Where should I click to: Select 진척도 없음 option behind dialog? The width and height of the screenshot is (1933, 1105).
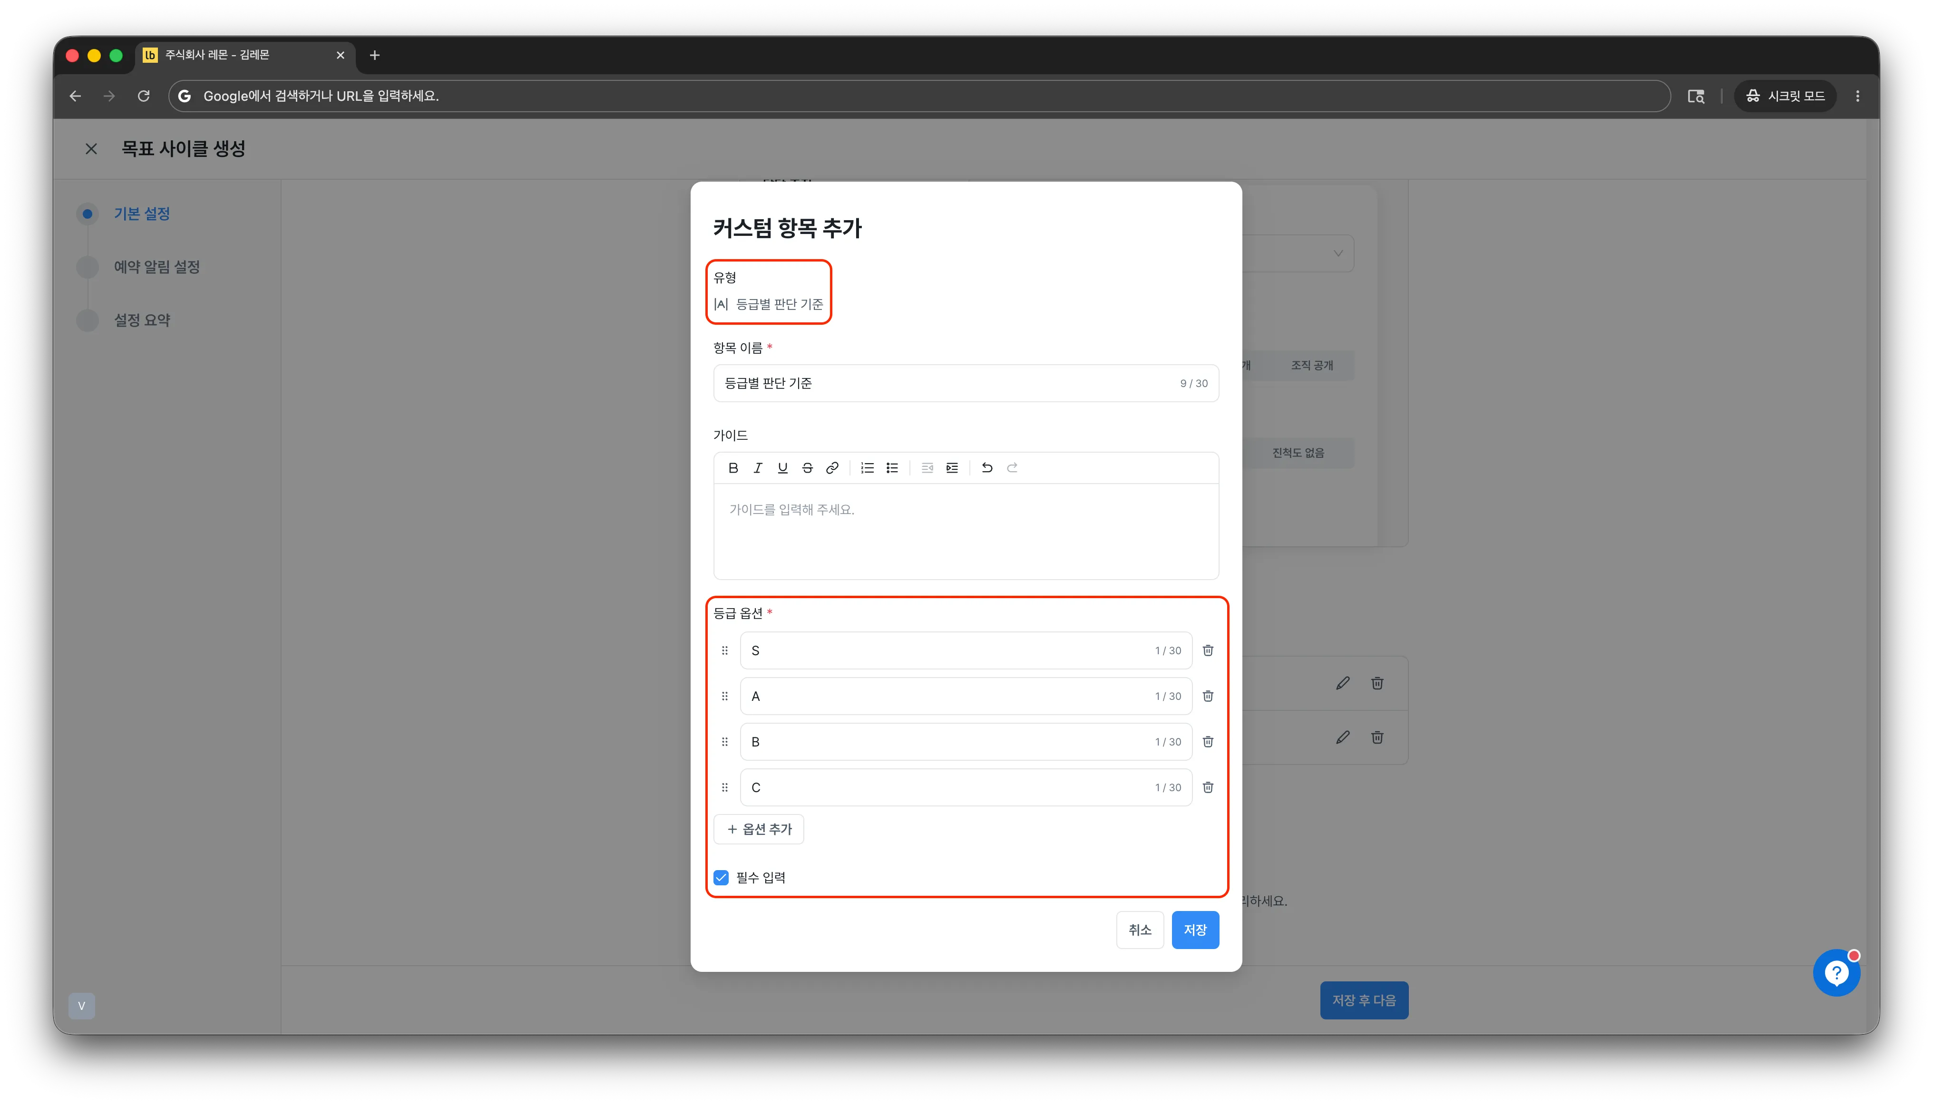click(x=1298, y=452)
